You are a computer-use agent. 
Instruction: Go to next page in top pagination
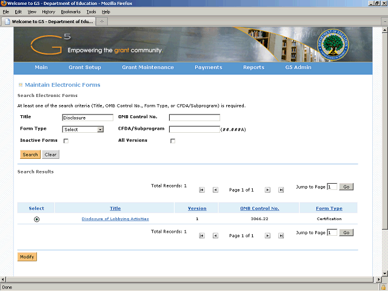tap(267, 190)
